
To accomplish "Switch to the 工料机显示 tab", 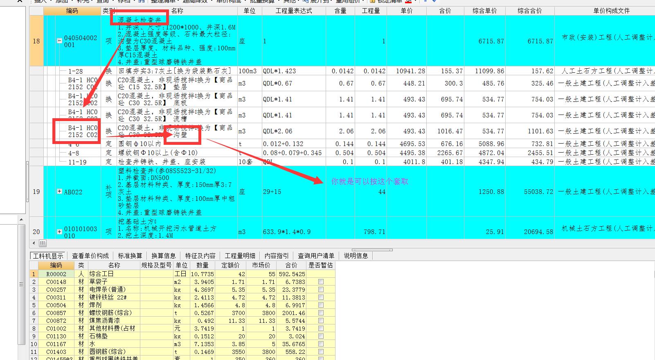I will click(x=48, y=256).
